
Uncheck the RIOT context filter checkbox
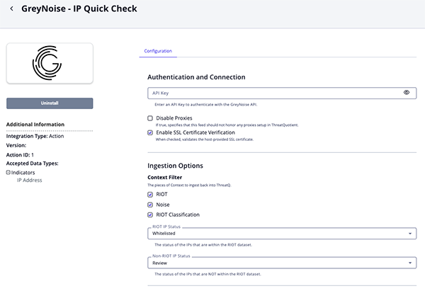click(x=150, y=195)
